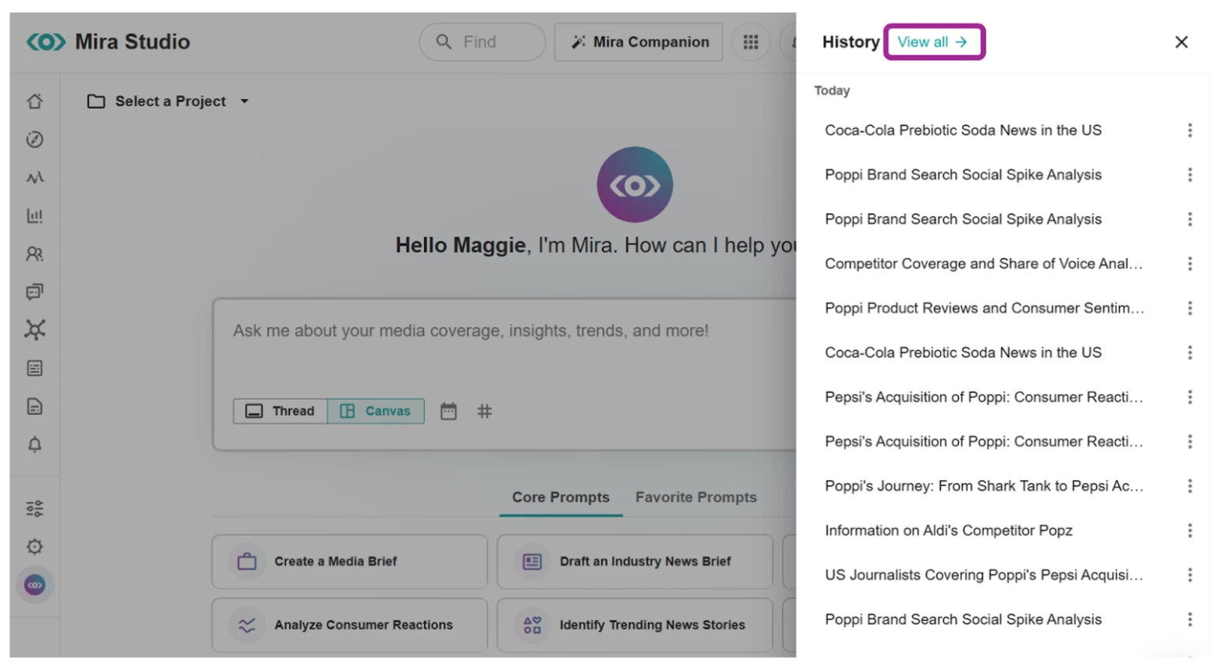This screenshot has height=670, width=1215.
Task: Open the compass Explore icon in sidebar
Action: click(x=34, y=140)
